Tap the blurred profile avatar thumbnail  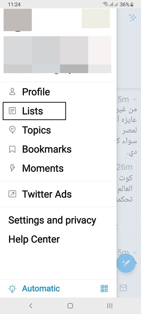pyautogui.click(x=18, y=20)
